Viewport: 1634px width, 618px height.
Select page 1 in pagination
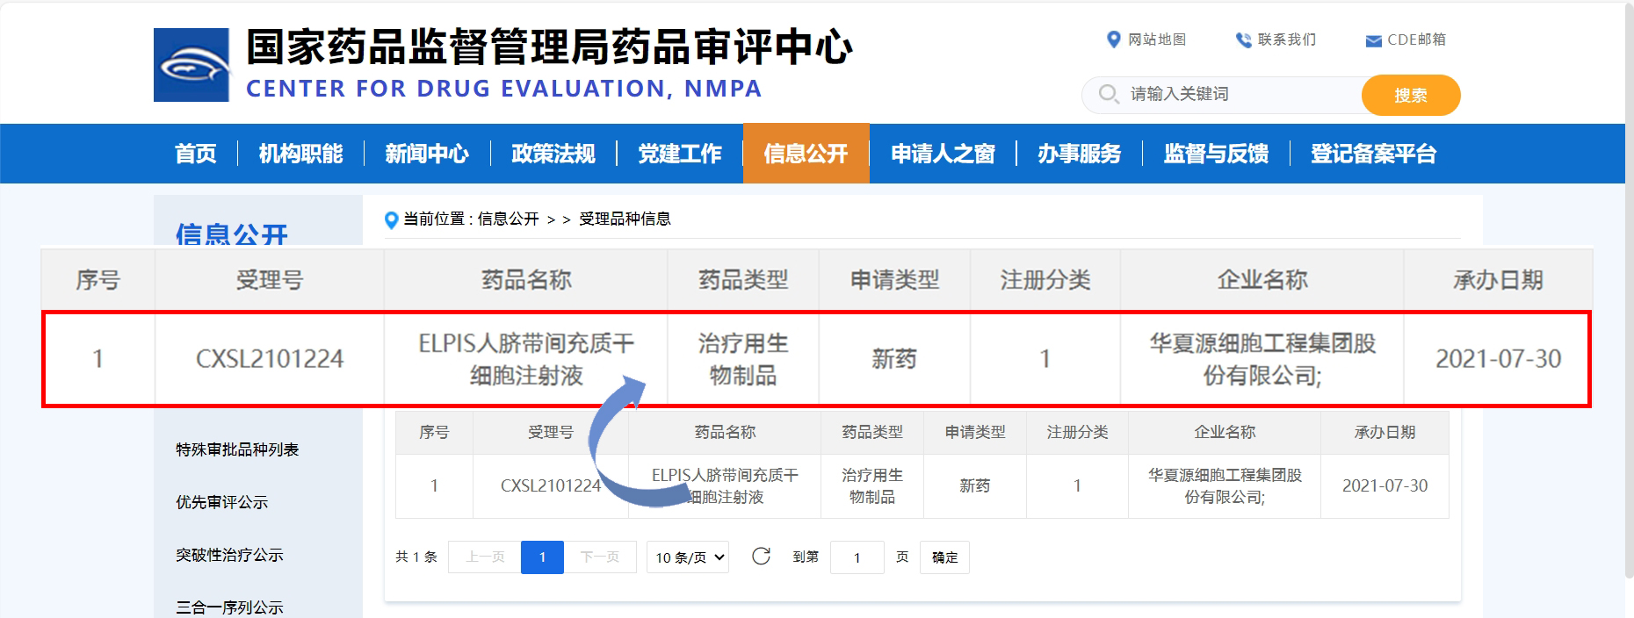(x=542, y=557)
